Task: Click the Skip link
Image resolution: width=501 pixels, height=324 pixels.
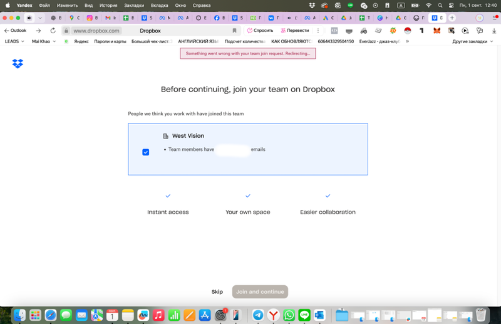Action: [217, 291]
